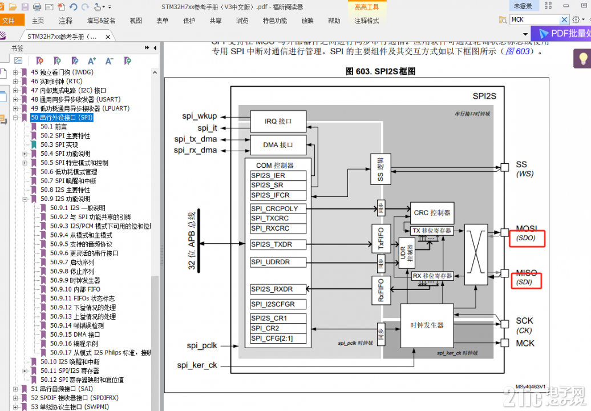Redo the last action
This screenshot has height=411, width=591.
[x=85, y=7]
